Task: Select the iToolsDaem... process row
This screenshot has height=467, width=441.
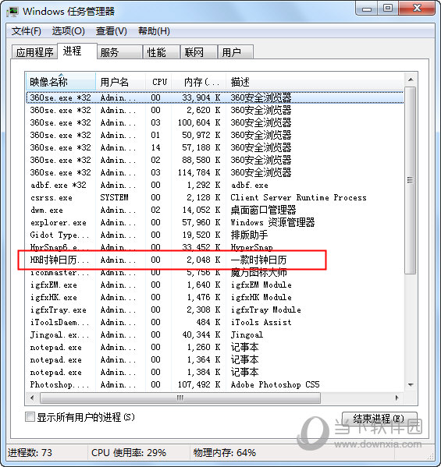Action: coord(215,323)
